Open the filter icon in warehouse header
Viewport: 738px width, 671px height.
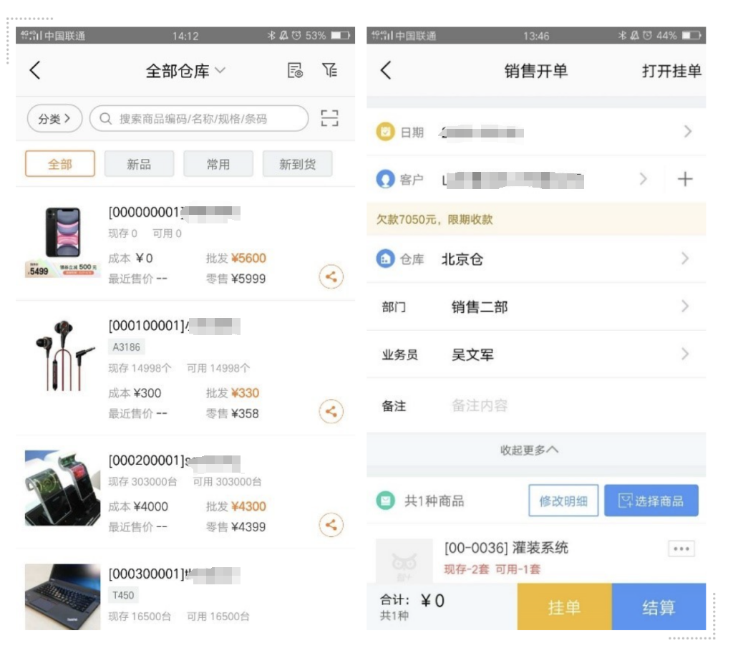click(329, 70)
